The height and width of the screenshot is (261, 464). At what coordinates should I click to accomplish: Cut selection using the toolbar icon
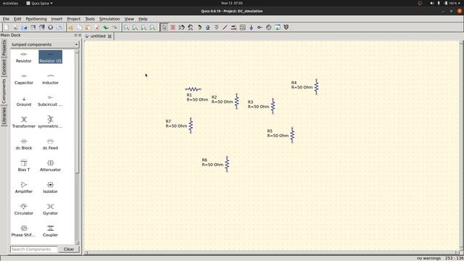(71, 28)
